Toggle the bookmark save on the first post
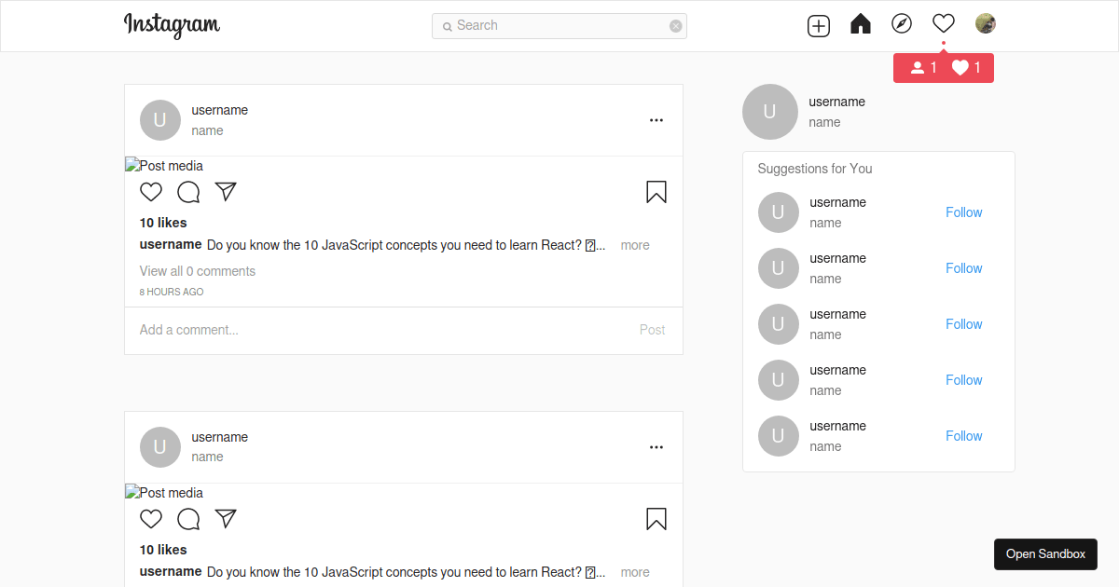Viewport: 1119px width, 587px height. click(x=656, y=191)
